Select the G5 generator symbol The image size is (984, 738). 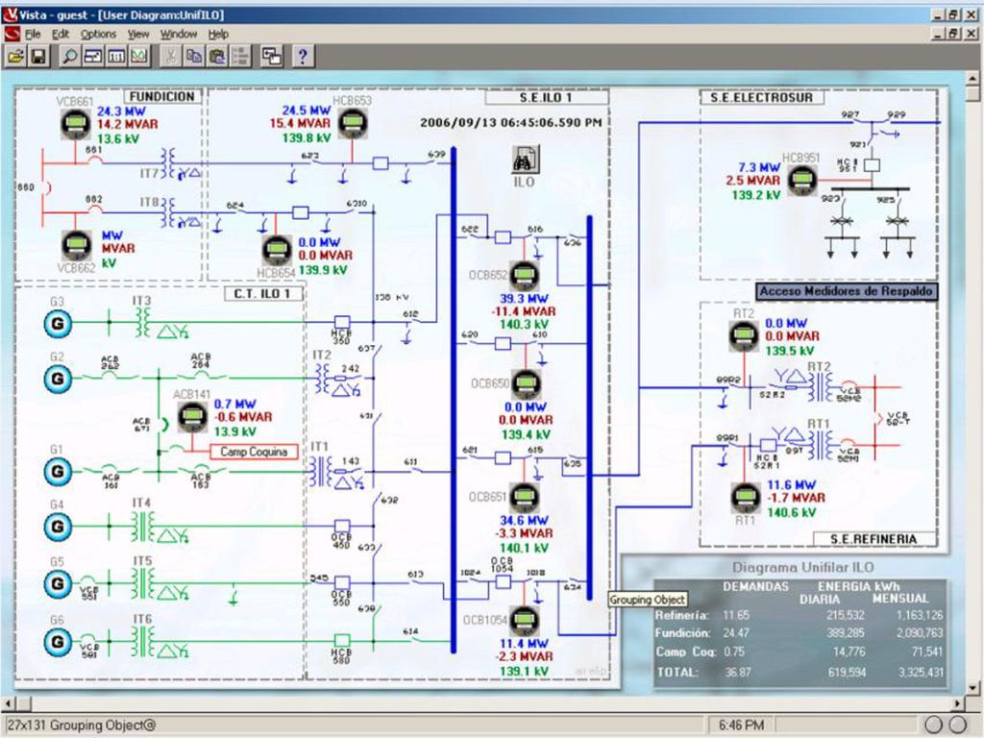click(x=58, y=583)
